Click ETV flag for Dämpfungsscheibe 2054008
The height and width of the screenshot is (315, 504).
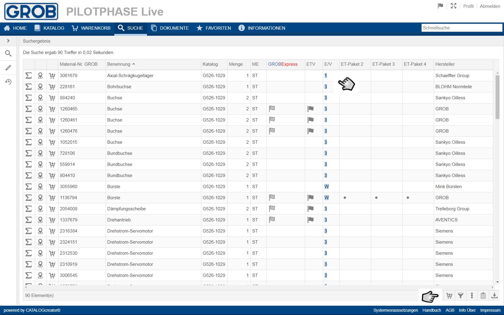coord(310,208)
